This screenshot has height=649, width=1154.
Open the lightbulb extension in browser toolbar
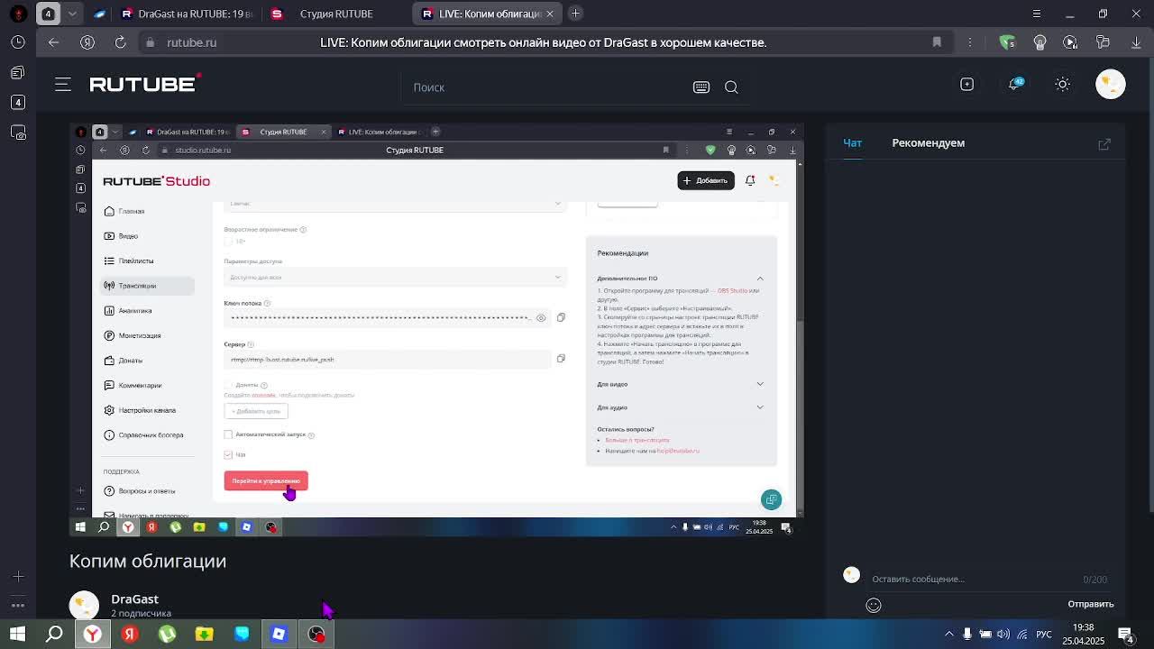coord(1040,42)
